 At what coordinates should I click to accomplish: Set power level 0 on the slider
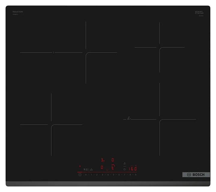tap(86, 175)
